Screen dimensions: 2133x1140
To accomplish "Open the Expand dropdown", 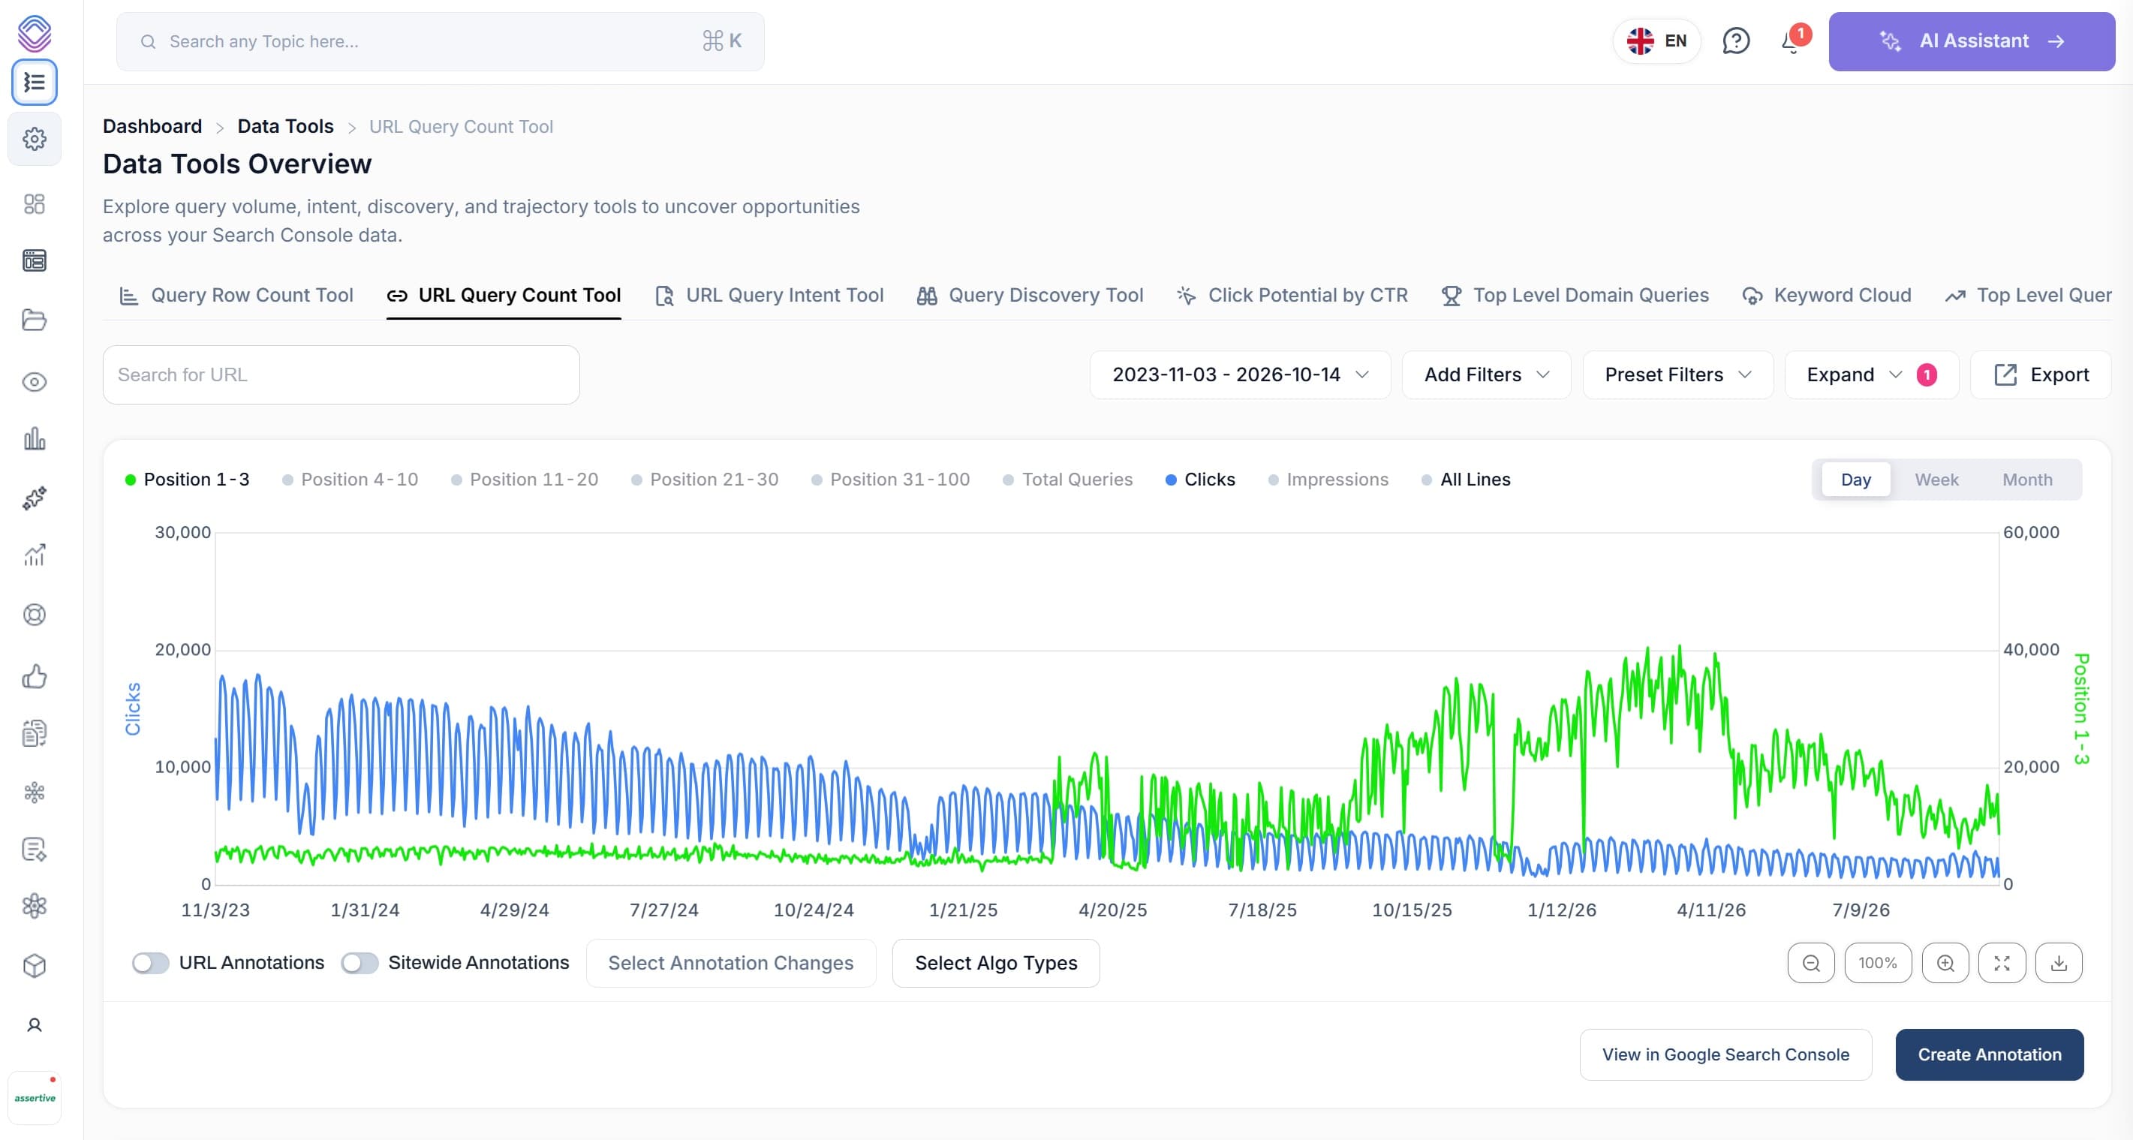I will click(x=1871, y=375).
